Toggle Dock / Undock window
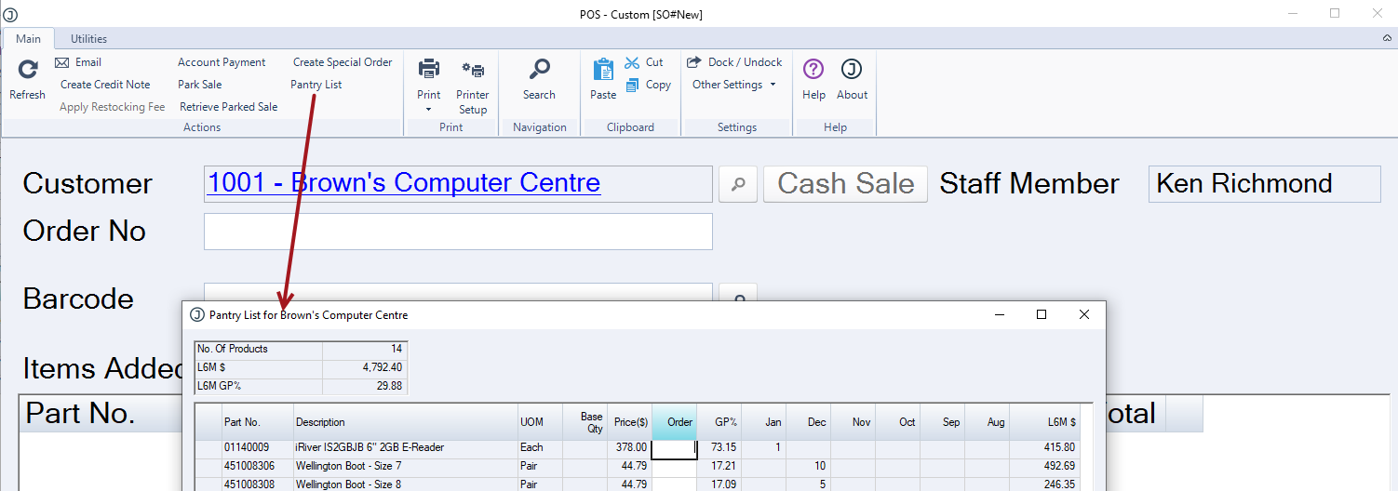 pos(734,62)
